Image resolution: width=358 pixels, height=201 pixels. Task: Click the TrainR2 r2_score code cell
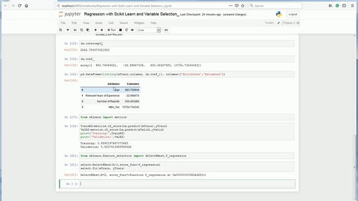tap(187, 132)
